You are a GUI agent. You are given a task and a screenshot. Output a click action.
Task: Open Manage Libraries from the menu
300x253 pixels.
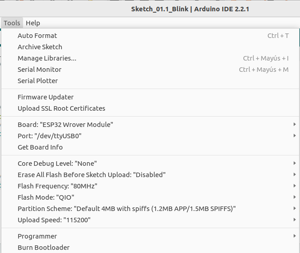click(47, 58)
